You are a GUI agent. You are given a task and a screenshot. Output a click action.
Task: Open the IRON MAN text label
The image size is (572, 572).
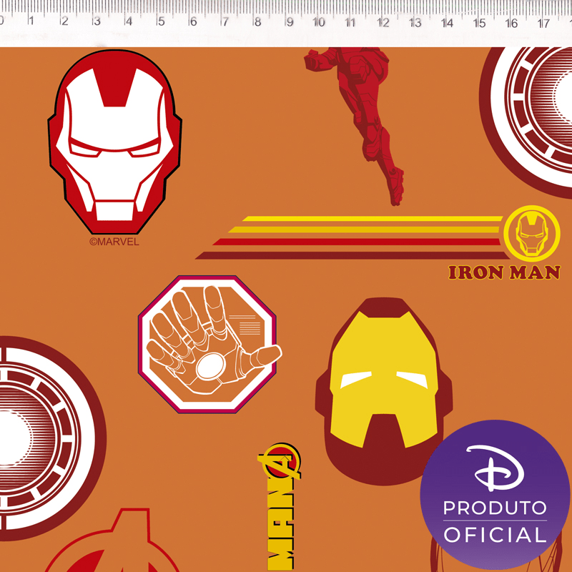pyautogui.click(x=503, y=270)
